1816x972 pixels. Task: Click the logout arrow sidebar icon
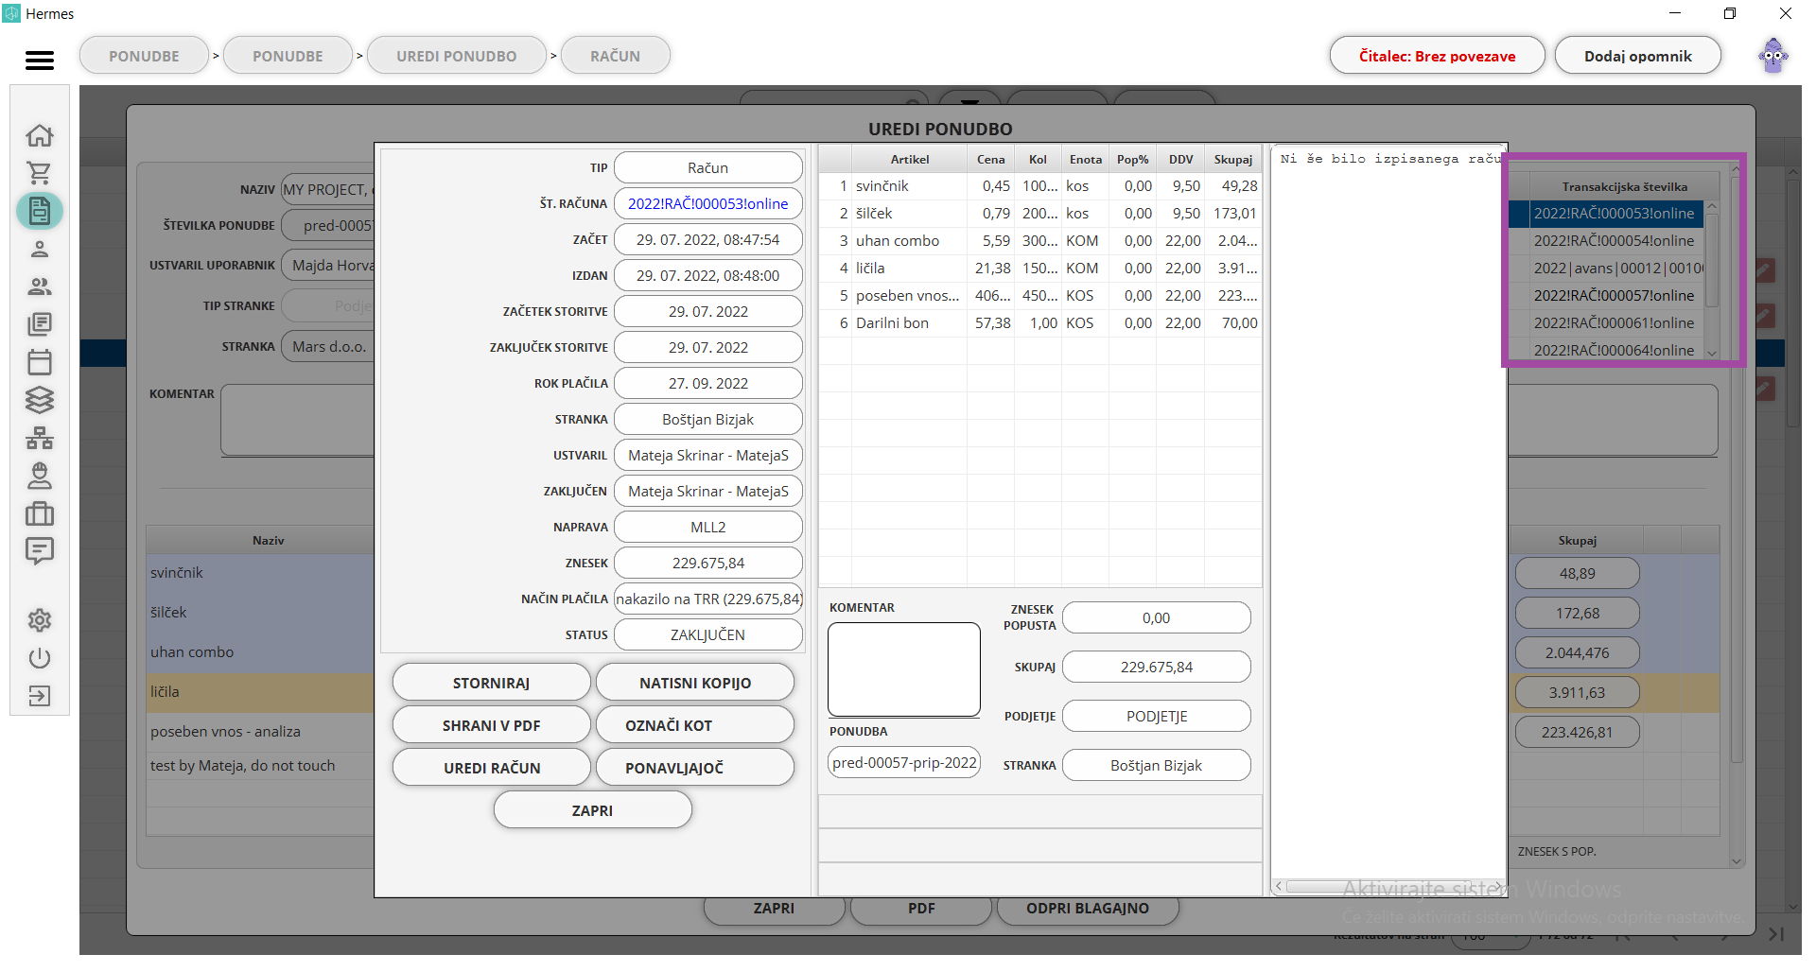(40, 696)
